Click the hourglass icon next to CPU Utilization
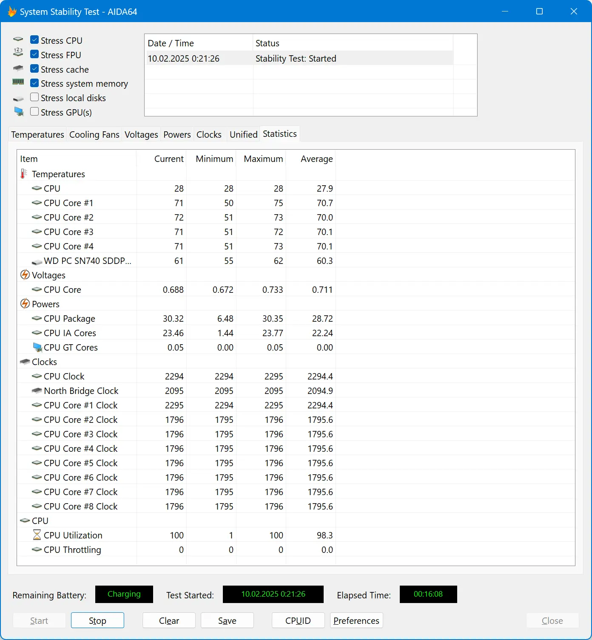 [37, 535]
